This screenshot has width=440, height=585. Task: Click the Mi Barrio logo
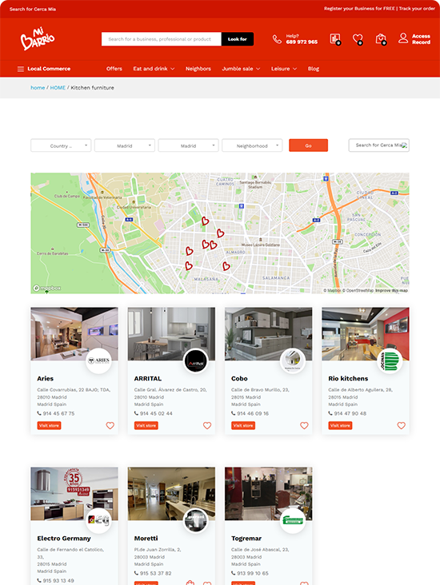38,39
